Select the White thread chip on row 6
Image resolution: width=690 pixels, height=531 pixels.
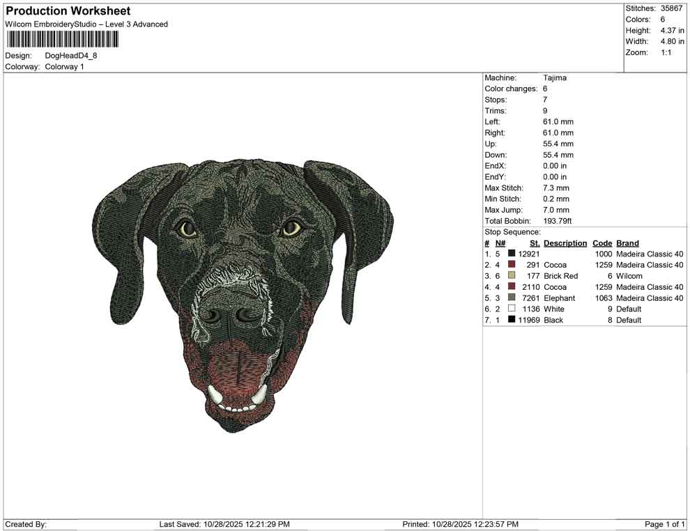(510, 309)
